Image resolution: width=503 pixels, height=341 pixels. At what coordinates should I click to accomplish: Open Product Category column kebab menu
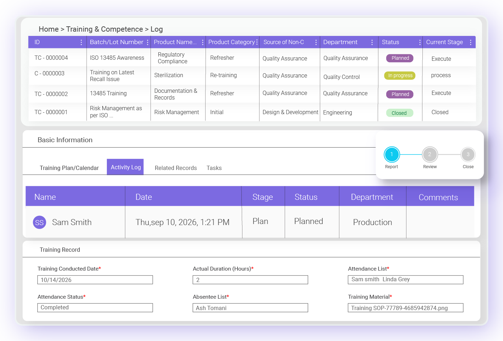coord(257,42)
